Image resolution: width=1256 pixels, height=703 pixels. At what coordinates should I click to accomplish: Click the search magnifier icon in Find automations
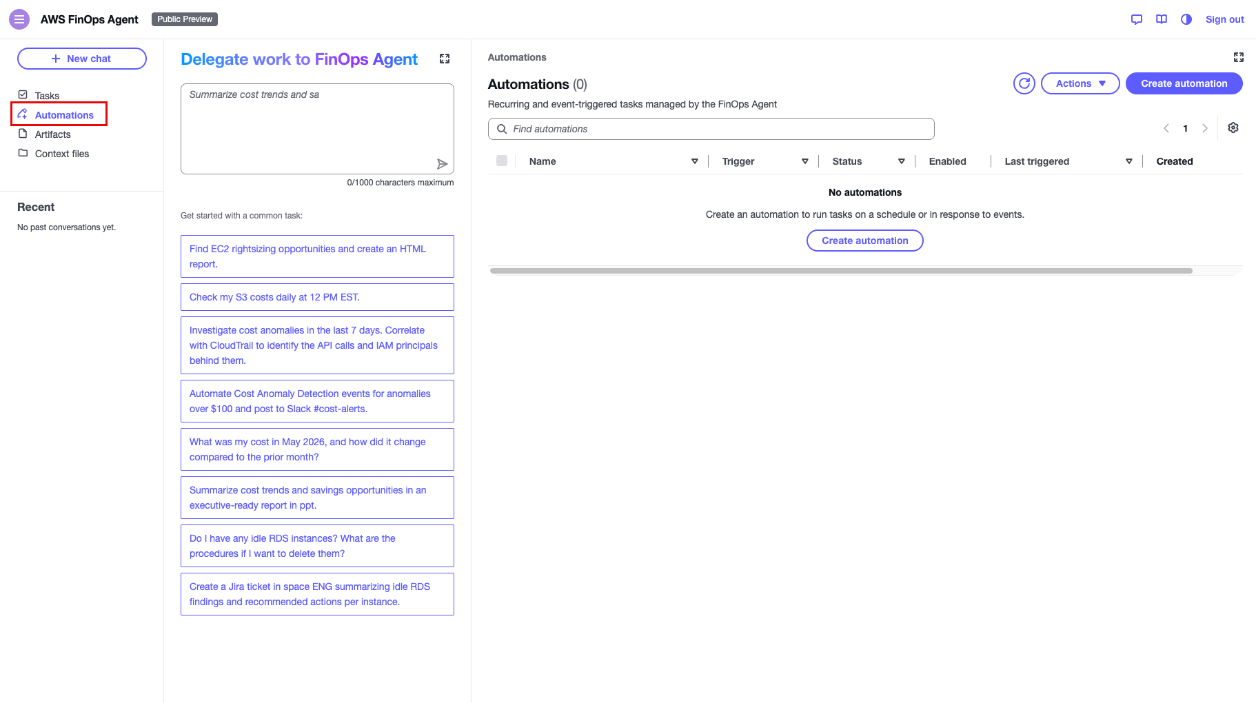502,129
